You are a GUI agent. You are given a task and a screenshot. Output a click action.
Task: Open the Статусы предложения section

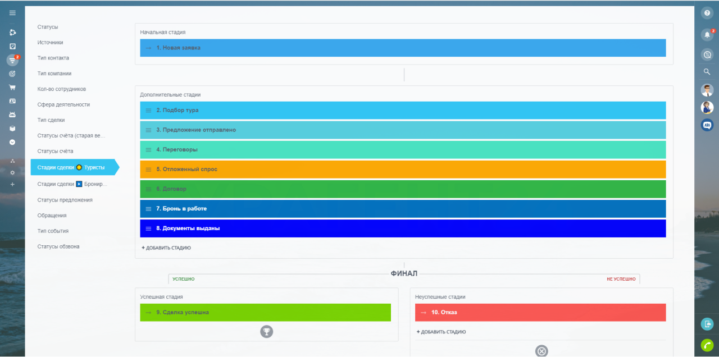[x=65, y=200]
